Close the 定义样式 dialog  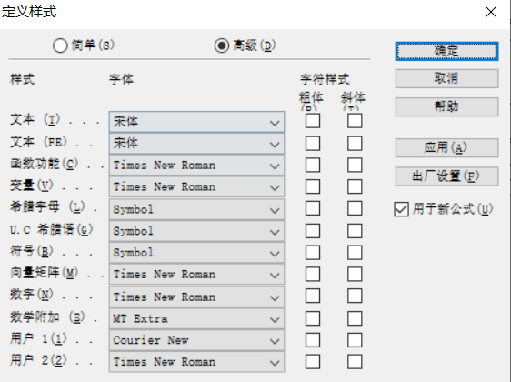click(x=491, y=13)
